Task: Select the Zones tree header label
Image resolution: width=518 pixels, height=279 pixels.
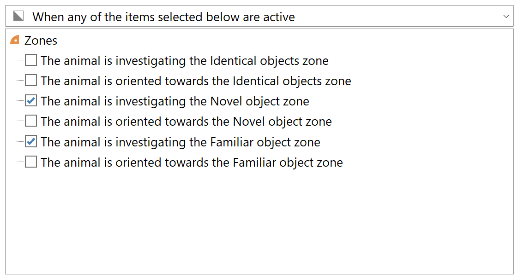Action: [41, 41]
